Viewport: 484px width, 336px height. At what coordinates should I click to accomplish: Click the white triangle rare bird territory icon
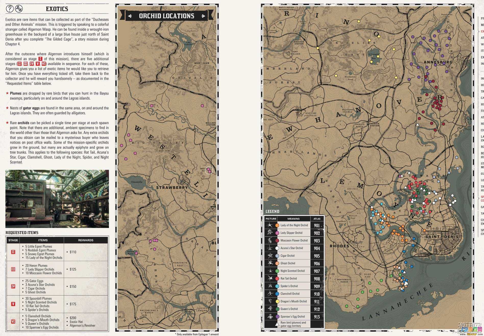pyautogui.click(x=277, y=324)
